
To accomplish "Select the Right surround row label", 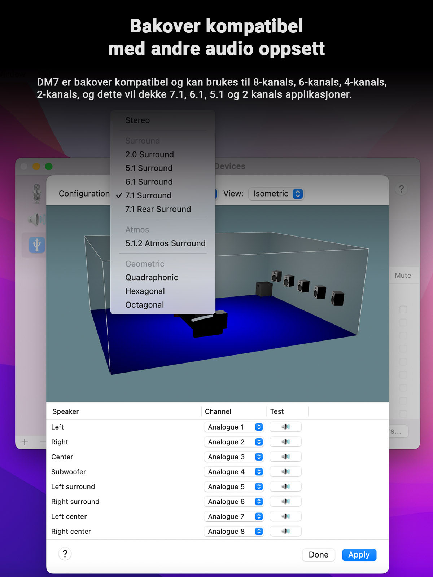I will coord(75,502).
